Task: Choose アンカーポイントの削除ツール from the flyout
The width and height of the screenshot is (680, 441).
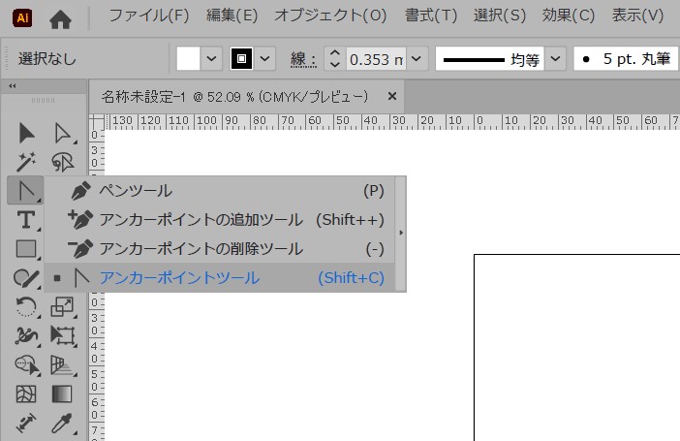Action: pos(220,249)
